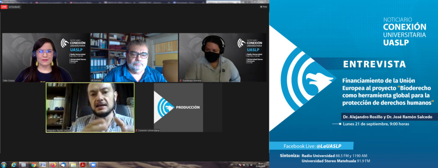Select Conexión Universitaria PRODUCCIÓN tile
Image resolution: width=438 pixels, height=168 pixels.
point(178,107)
